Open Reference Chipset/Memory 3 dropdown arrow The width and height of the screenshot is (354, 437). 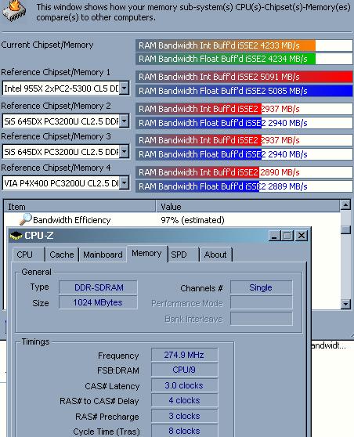pyautogui.click(x=124, y=152)
